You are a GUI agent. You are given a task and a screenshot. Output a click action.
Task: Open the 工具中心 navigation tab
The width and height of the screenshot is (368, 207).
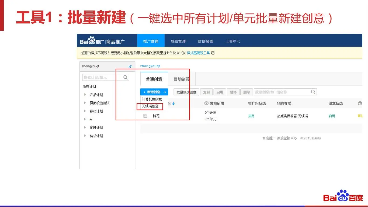[233, 41]
